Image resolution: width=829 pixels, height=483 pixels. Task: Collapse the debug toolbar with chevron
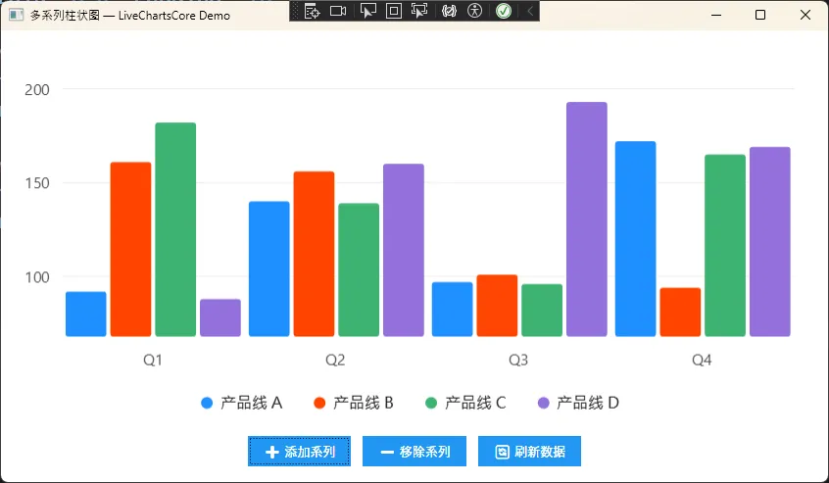click(x=529, y=11)
